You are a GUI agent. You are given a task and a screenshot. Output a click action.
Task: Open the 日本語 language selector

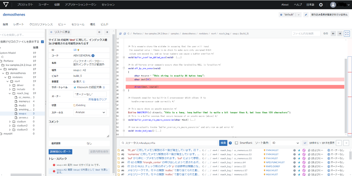pyautogui.click(x=310, y=5)
